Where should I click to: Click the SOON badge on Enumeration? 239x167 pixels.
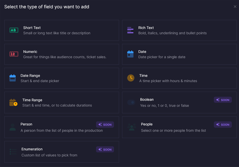coord(105,149)
